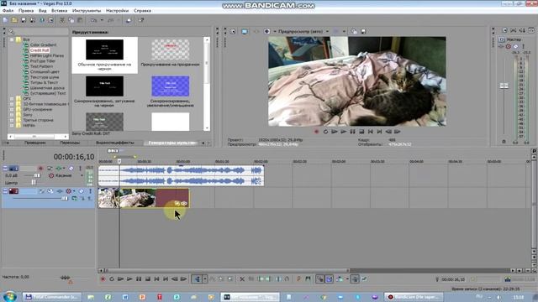Viewport: 538px width, 302px height.
Task: Click the preview monitor external display icon
Action: click(x=245, y=32)
